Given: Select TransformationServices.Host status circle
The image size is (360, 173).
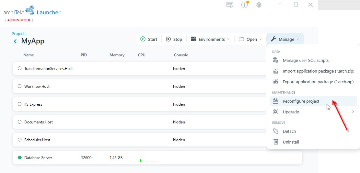Looking at the screenshot, I should point(19,68).
